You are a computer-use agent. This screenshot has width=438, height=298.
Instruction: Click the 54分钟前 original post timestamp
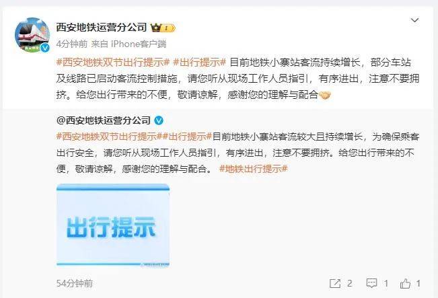point(75,283)
